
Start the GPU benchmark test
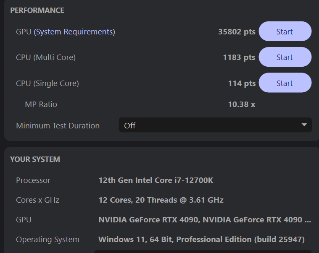[285, 31]
